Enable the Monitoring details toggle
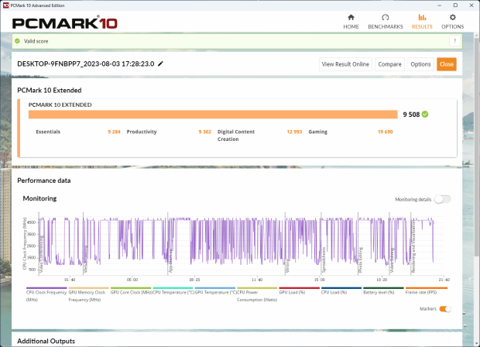The width and height of the screenshot is (480, 347). (442, 199)
